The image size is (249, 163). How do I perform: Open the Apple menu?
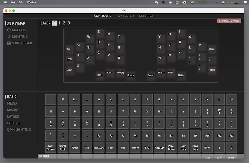tap(5, 2)
